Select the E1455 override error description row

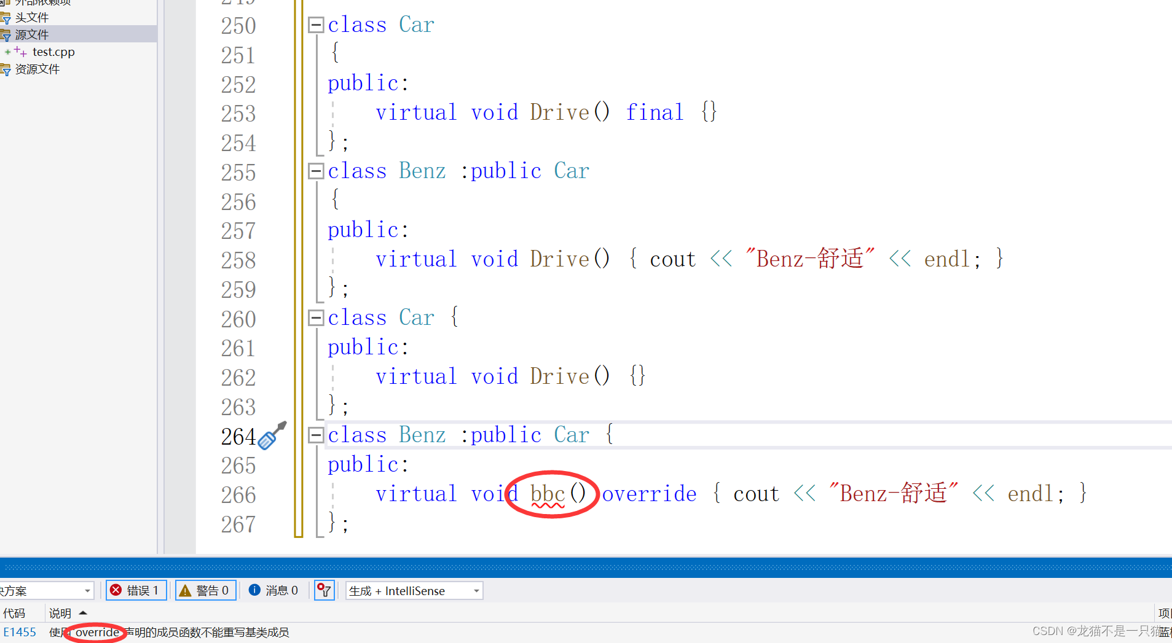point(169,632)
